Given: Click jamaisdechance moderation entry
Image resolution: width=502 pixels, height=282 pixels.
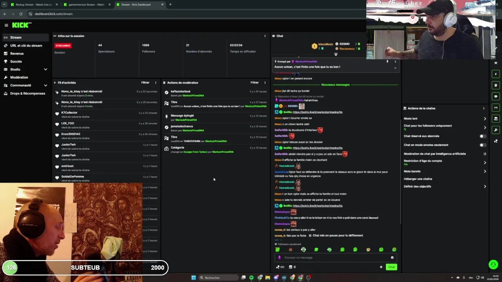Looking at the screenshot, I should [x=215, y=128].
